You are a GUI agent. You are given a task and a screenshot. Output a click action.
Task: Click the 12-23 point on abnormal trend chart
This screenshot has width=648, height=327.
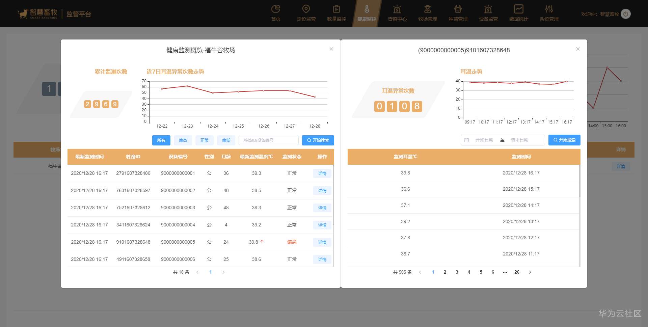point(187,86)
